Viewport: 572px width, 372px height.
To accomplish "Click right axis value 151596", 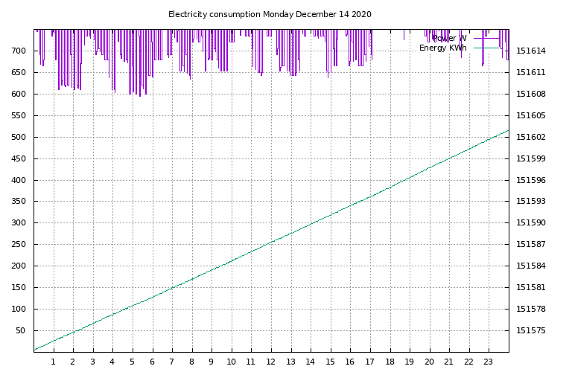I will coord(531,180).
